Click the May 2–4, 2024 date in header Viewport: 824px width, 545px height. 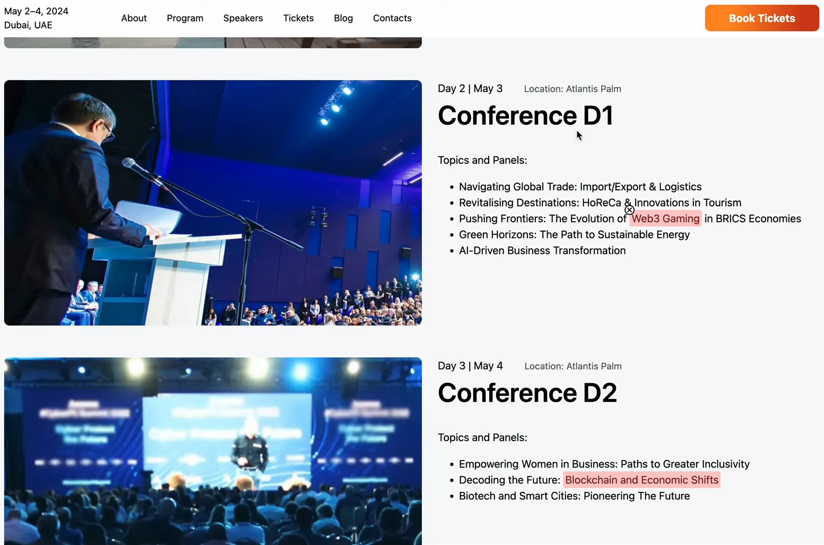coord(36,11)
